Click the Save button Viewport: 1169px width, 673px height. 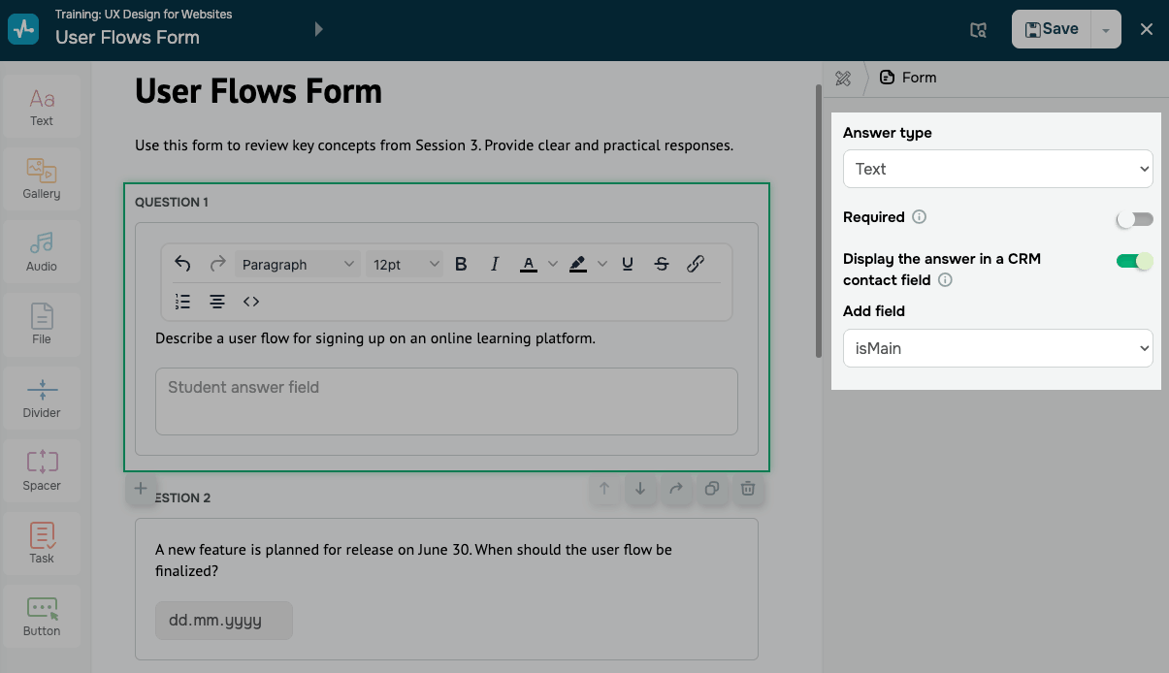[1052, 29]
